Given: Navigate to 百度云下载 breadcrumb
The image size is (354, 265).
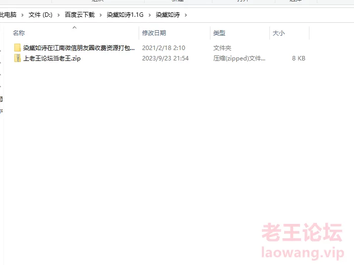Looking at the screenshot, I should click(x=80, y=15).
